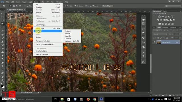Toggle visibility of Background layer

(x=154, y=42)
